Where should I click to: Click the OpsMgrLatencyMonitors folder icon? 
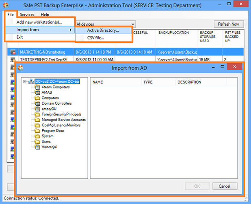click(x=37, y=125)
